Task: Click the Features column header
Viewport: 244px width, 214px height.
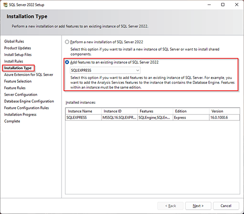Action: [155, 111]
